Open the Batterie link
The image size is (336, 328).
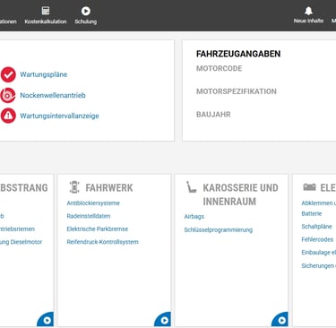click(312, 213)
